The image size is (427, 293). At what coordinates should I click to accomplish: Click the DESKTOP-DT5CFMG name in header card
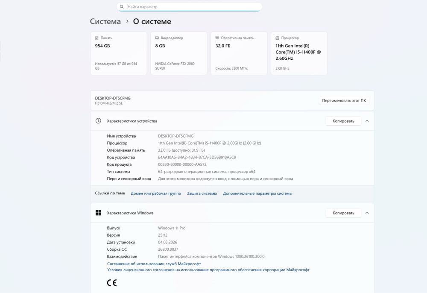(x=113, y=98)
